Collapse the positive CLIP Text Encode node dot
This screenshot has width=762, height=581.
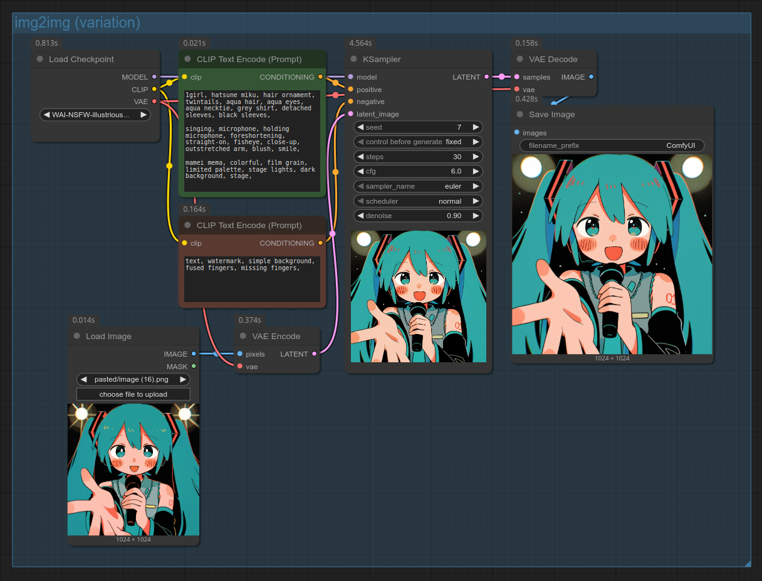tap(187, 60)
